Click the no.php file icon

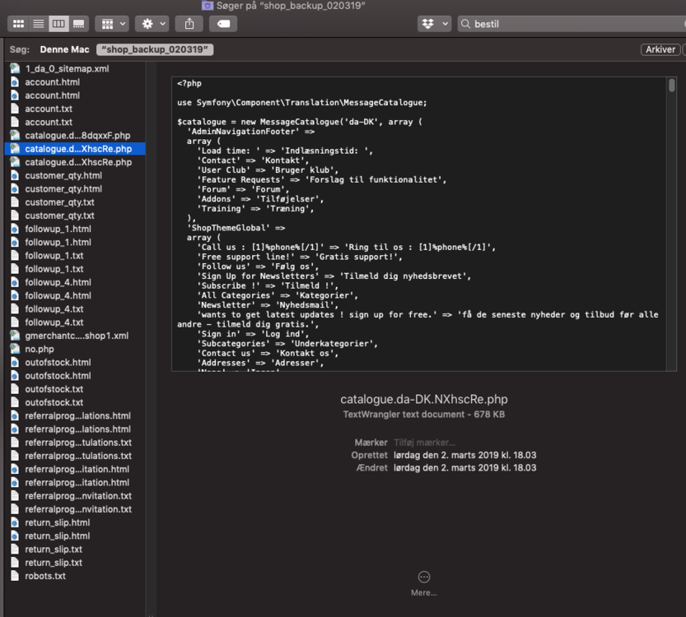click(x=15, y=349)
